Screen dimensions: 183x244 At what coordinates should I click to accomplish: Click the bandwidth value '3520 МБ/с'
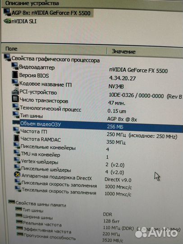coord(113,240)
